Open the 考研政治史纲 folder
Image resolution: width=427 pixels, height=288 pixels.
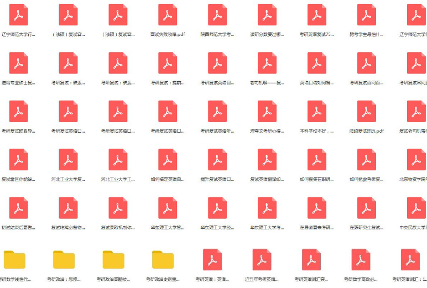[x=163, y=259]
